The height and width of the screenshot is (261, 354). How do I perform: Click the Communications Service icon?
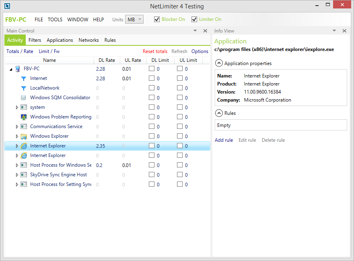pyautogui.click(x=24, y=126)
